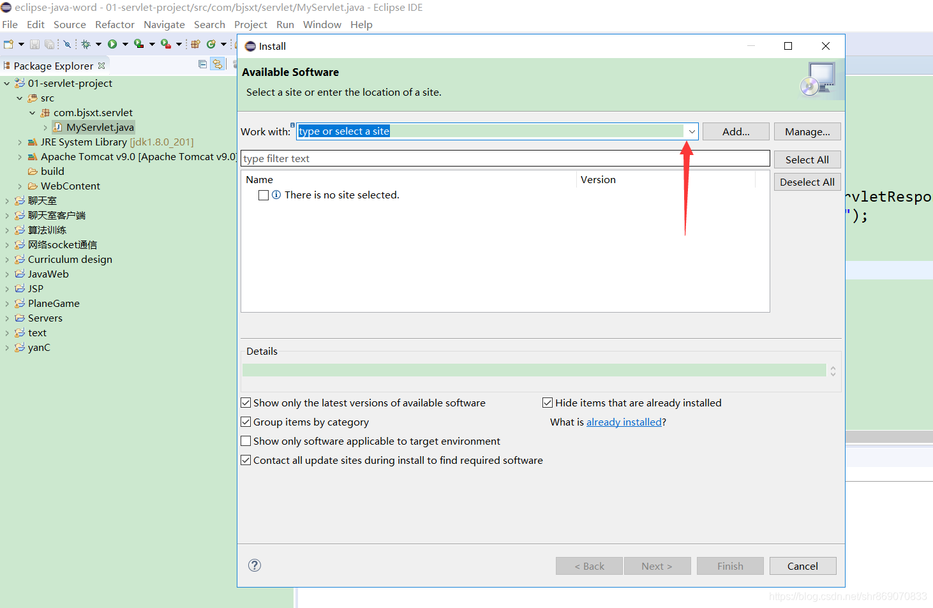The height and width of the screenshot is (608, 933).
Task: Expand the WebContent folder node
Action: pyautogui.click(x=20, y=186)
